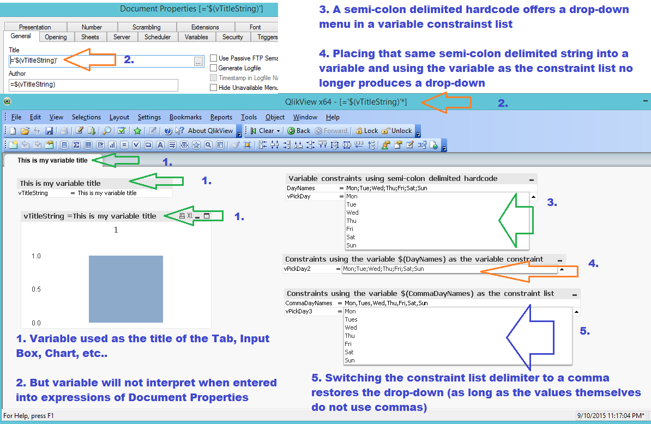This screenshot has width=651, height=424.
Task: Click the New document icon
Action: coord(13,131)
